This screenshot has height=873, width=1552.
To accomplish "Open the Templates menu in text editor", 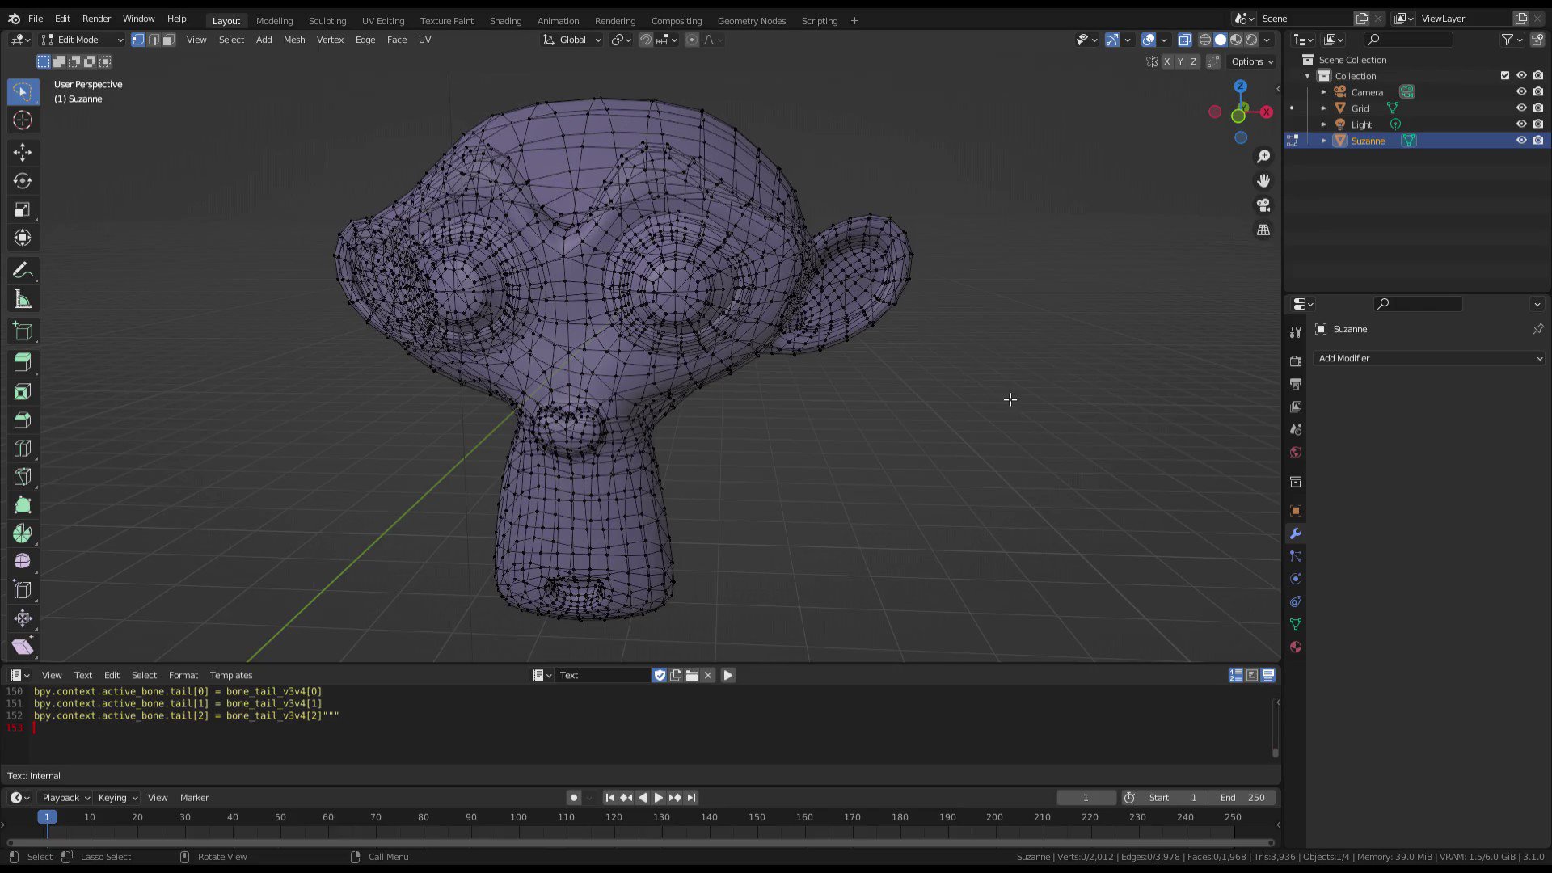I will 230,675.
